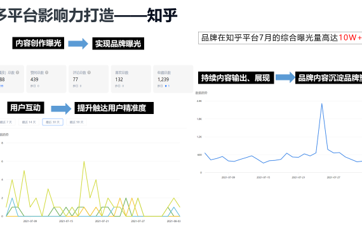The width and height of the screenshot is (362, 228).
Task: Switch to the 最近 90 天 range
Action: [x=76, y=122]
